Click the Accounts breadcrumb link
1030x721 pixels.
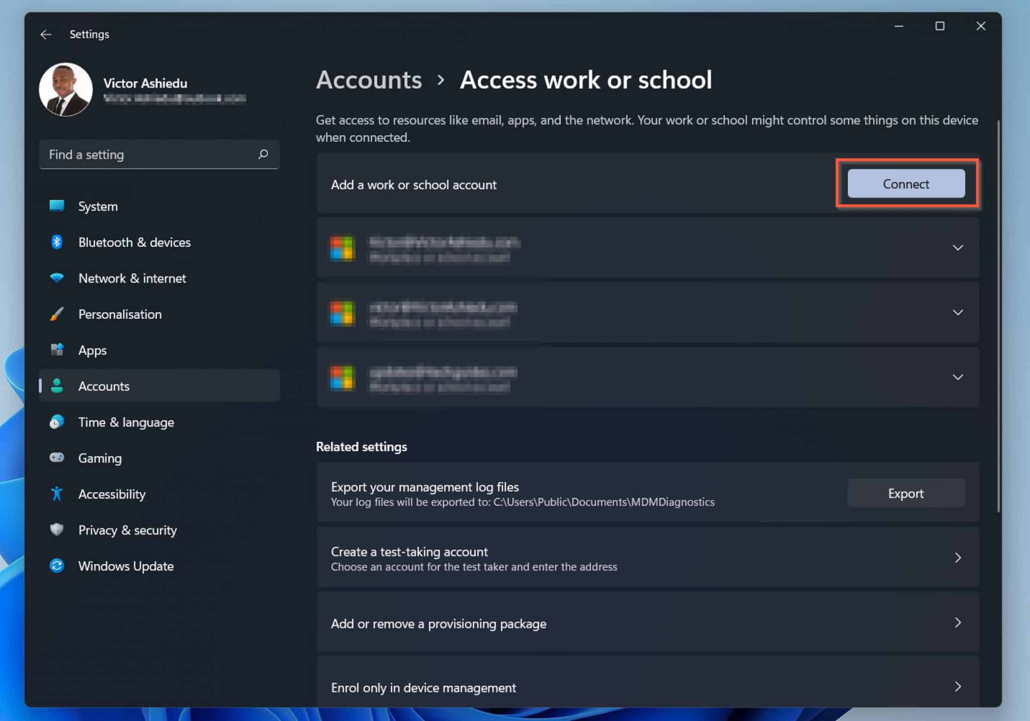(369, 80)
